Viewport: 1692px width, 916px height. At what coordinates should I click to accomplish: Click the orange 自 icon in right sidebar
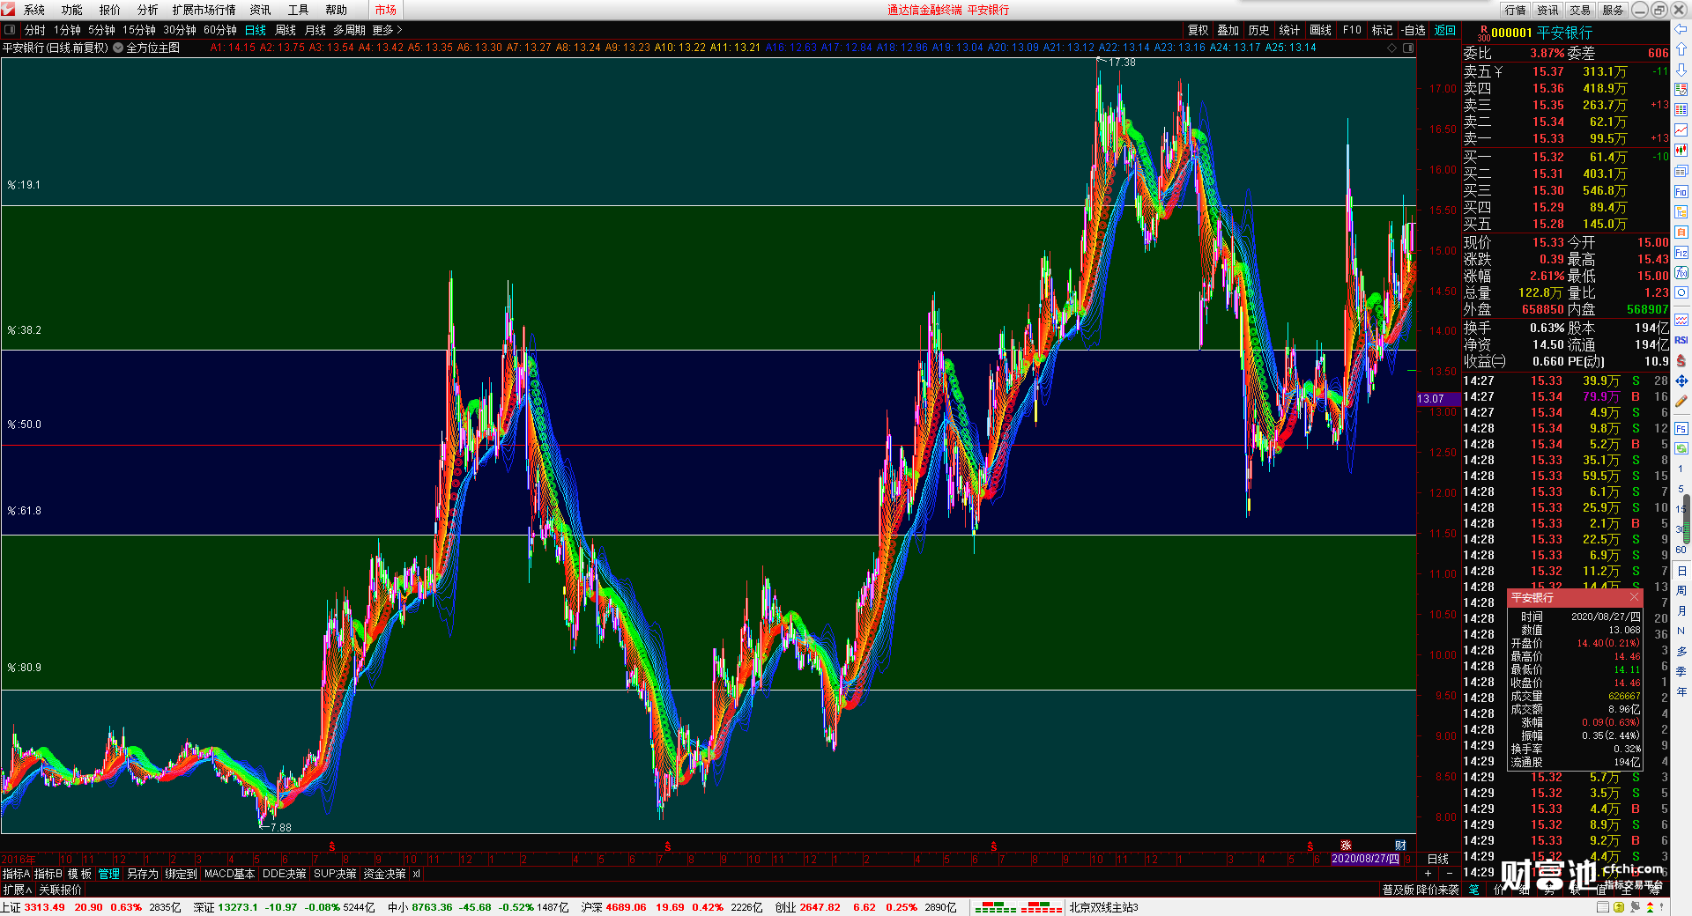point(1681,233)
